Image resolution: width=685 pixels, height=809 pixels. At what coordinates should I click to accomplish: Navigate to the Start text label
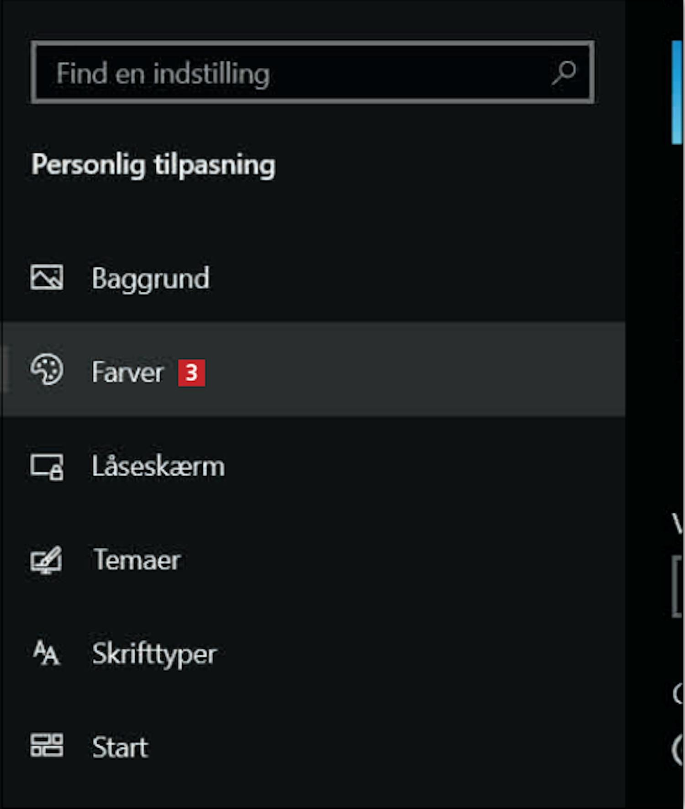[x=120, y=747]
